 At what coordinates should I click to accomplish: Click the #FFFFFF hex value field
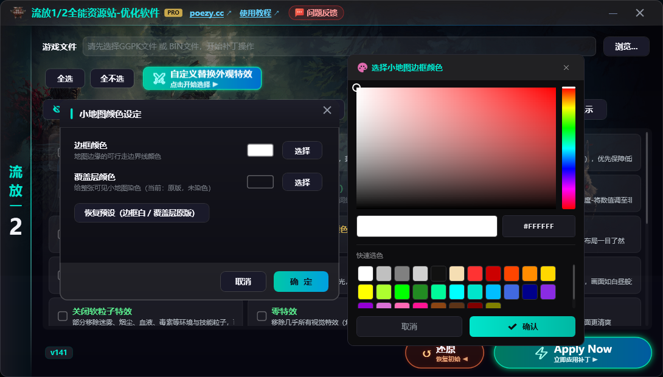539,226
